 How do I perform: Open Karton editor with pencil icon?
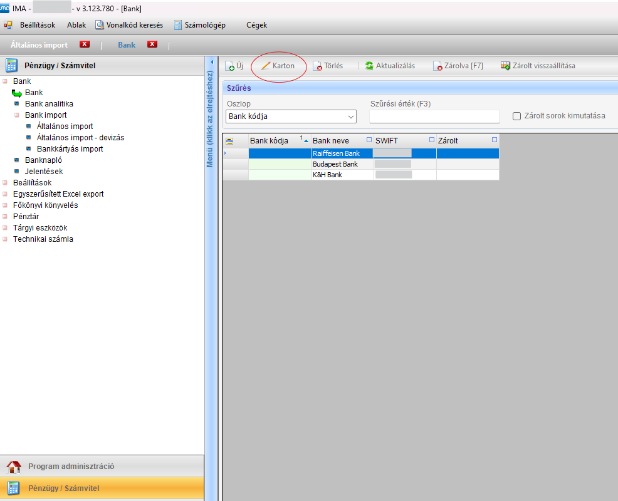point(266,66)
